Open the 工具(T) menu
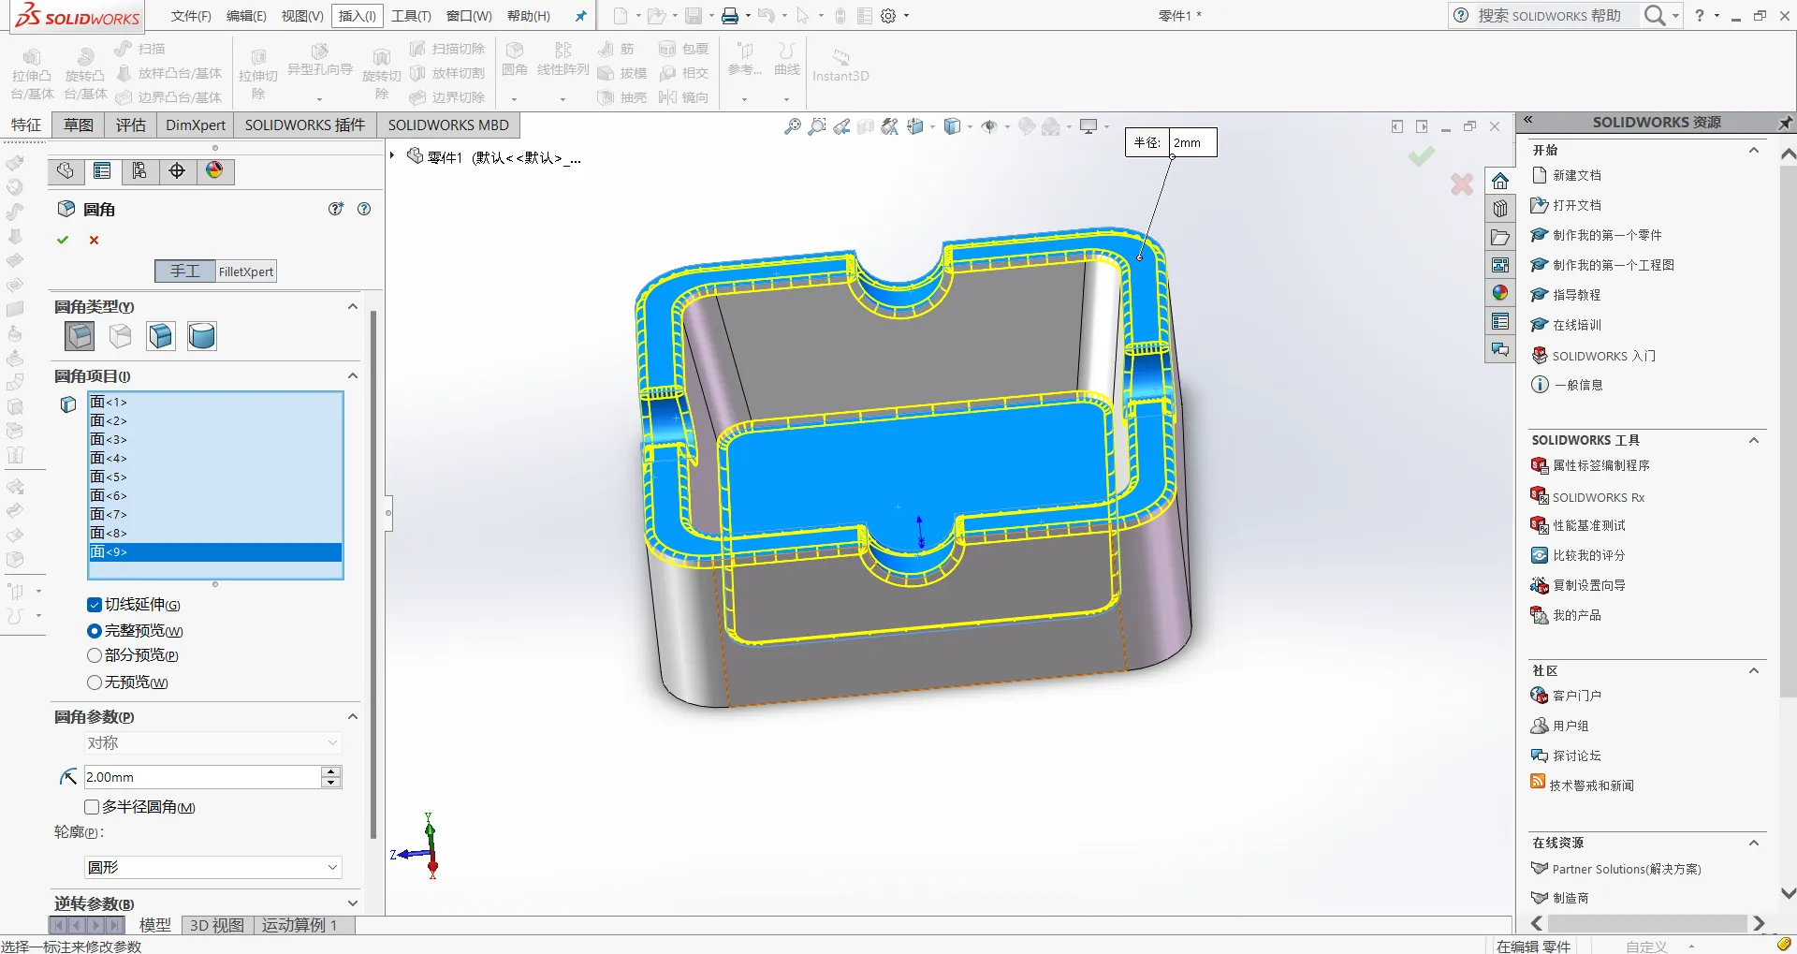Viewport: 1797px width, 954px height. [411, 16]
